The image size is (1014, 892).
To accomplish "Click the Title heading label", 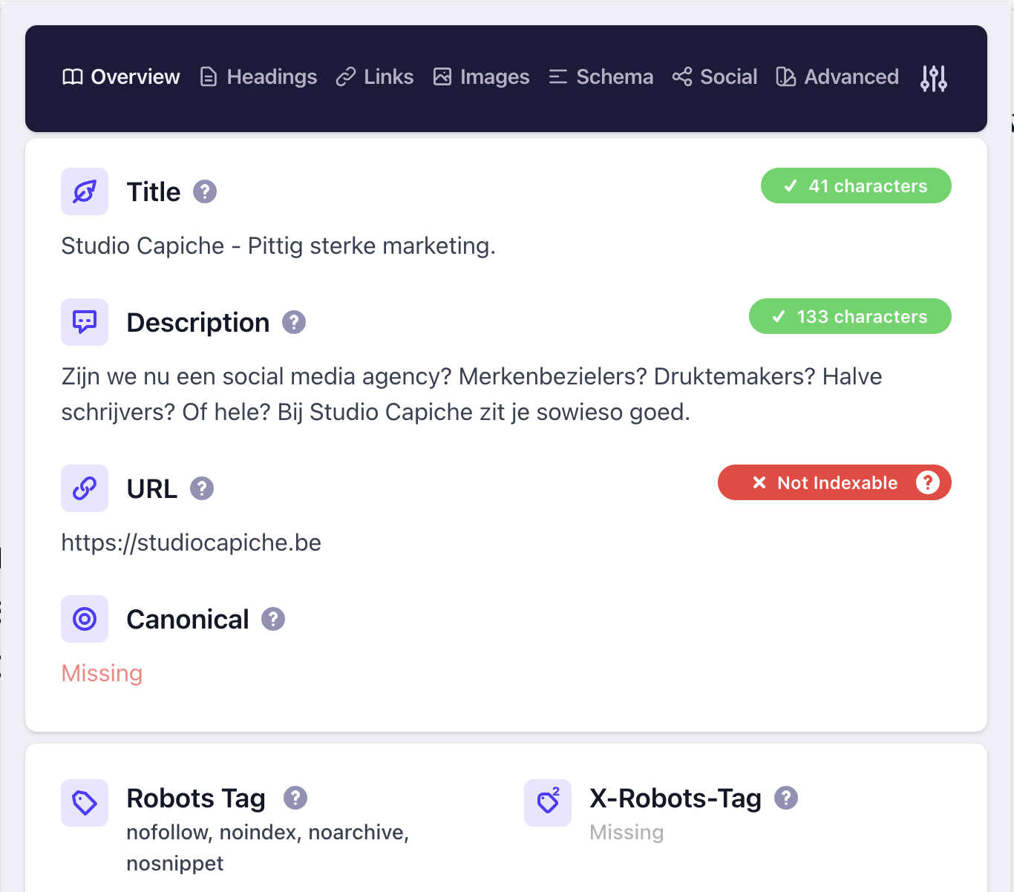I will [154, 191].
